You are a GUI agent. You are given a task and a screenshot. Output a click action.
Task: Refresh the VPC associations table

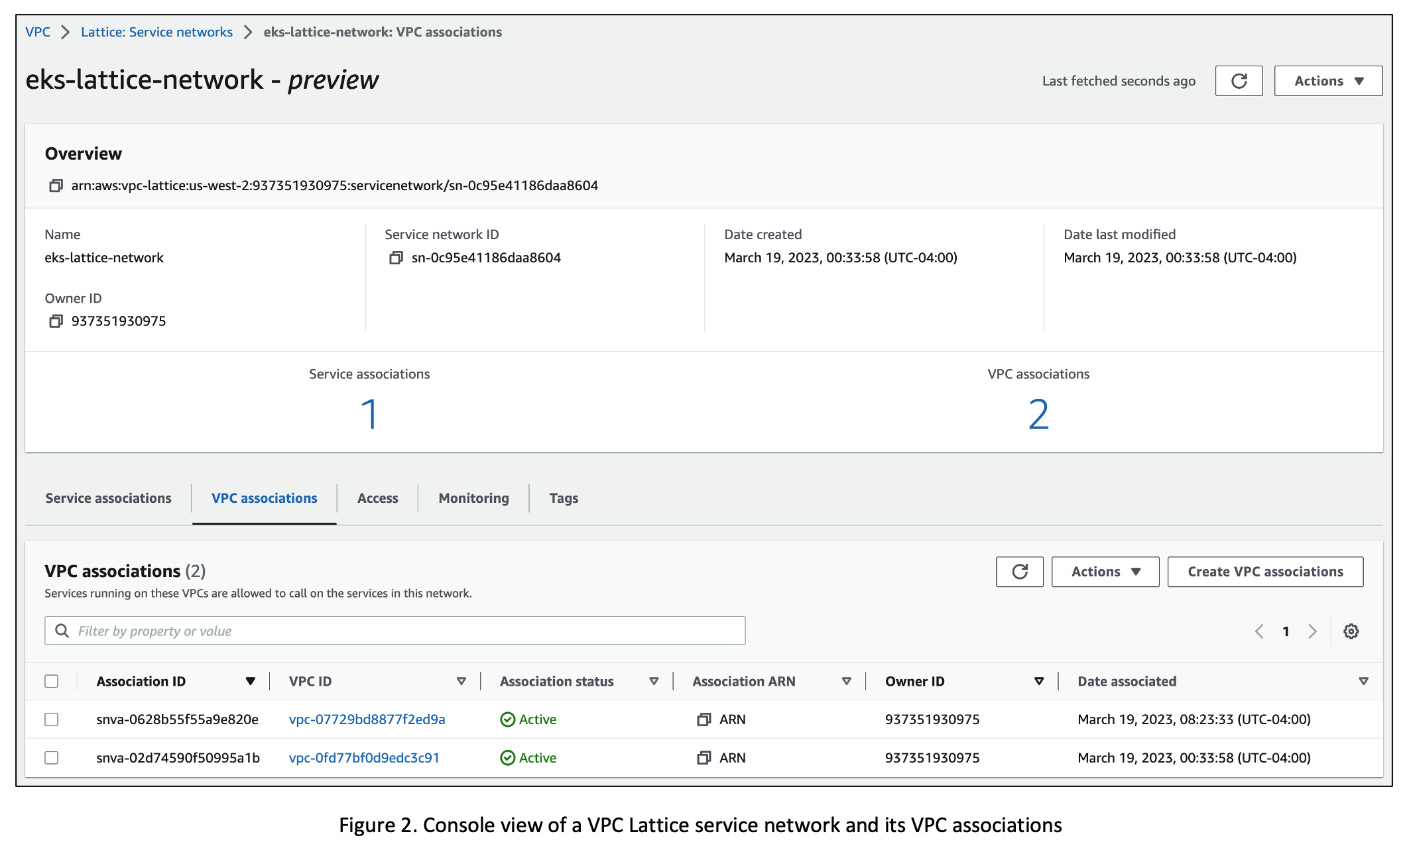[x=1019, y=571]
